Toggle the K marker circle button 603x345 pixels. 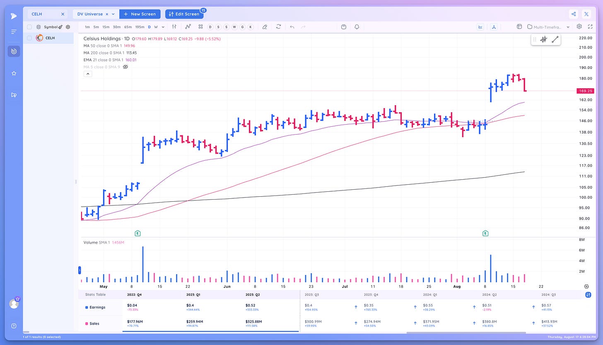tap(250, 27)
